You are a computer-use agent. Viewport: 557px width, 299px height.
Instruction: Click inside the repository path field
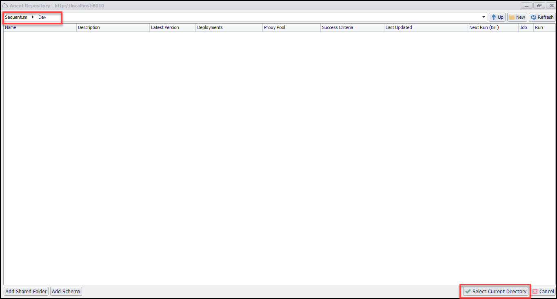click(x=245, y=17)
